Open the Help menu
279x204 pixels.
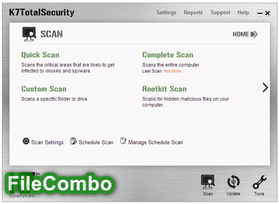[243, 13]
